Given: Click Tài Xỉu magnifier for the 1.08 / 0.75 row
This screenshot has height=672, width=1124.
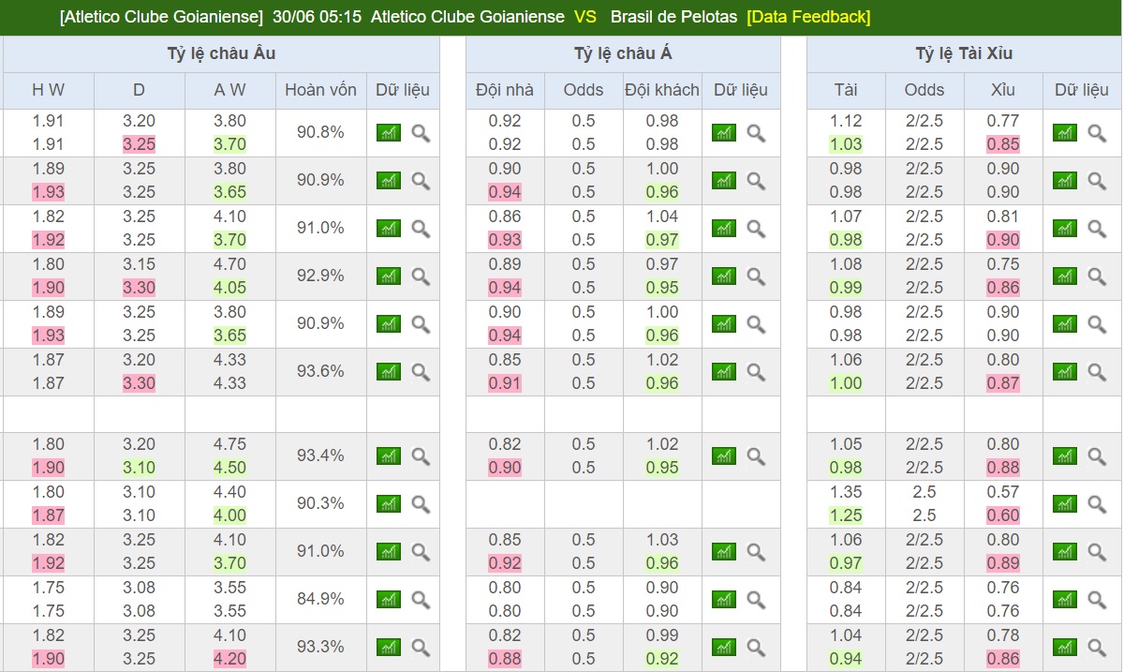Looking at the screenshot, I should (x=1097, y=276).
